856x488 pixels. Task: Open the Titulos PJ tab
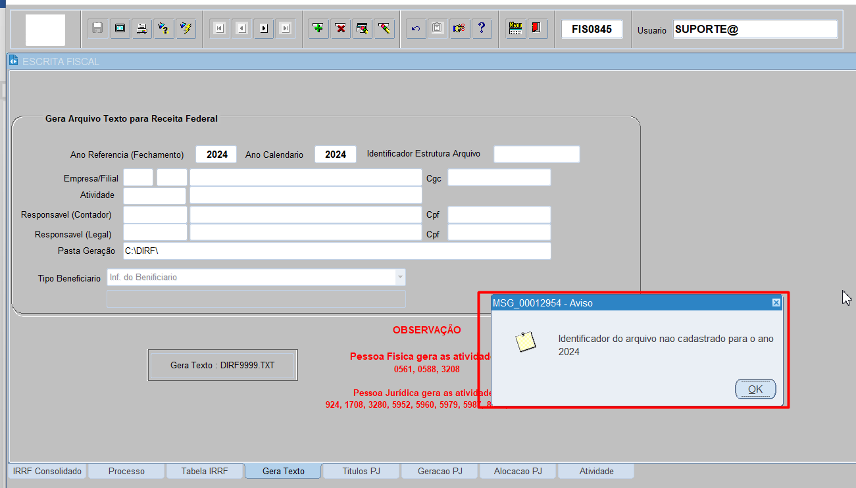361,471
